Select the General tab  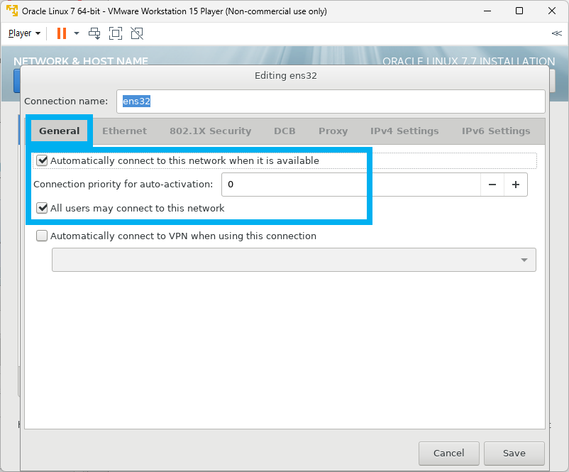[x=59, y=131]
